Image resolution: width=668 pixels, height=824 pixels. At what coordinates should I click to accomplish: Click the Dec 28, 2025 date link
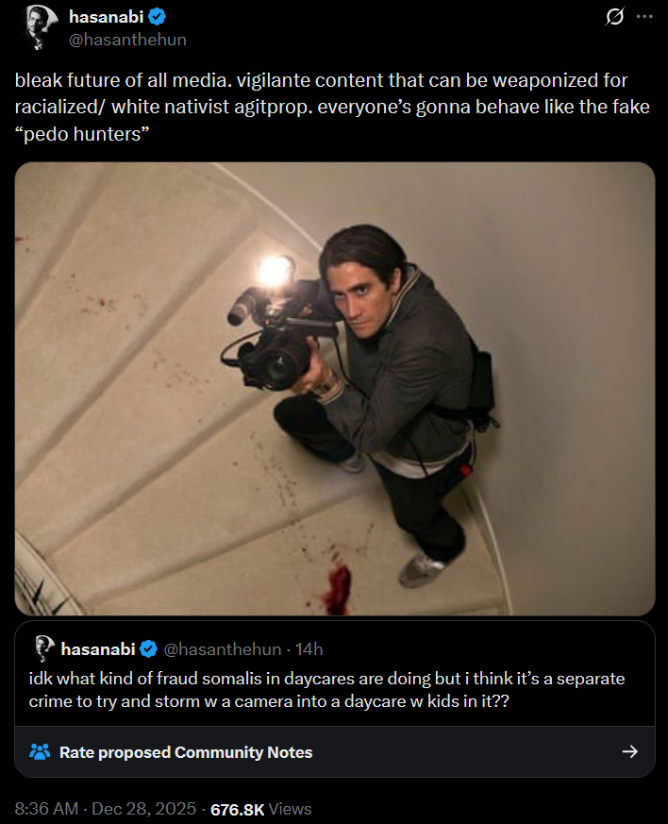click(x=144, y=809)
